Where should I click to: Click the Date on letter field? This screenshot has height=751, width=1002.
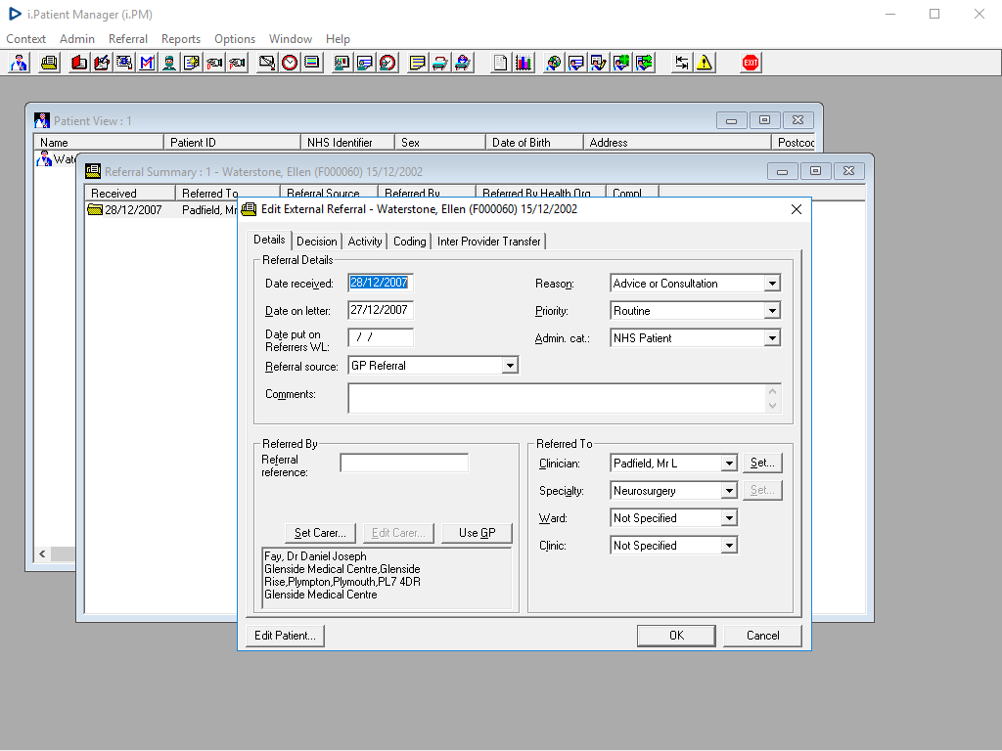click(381, 310)
